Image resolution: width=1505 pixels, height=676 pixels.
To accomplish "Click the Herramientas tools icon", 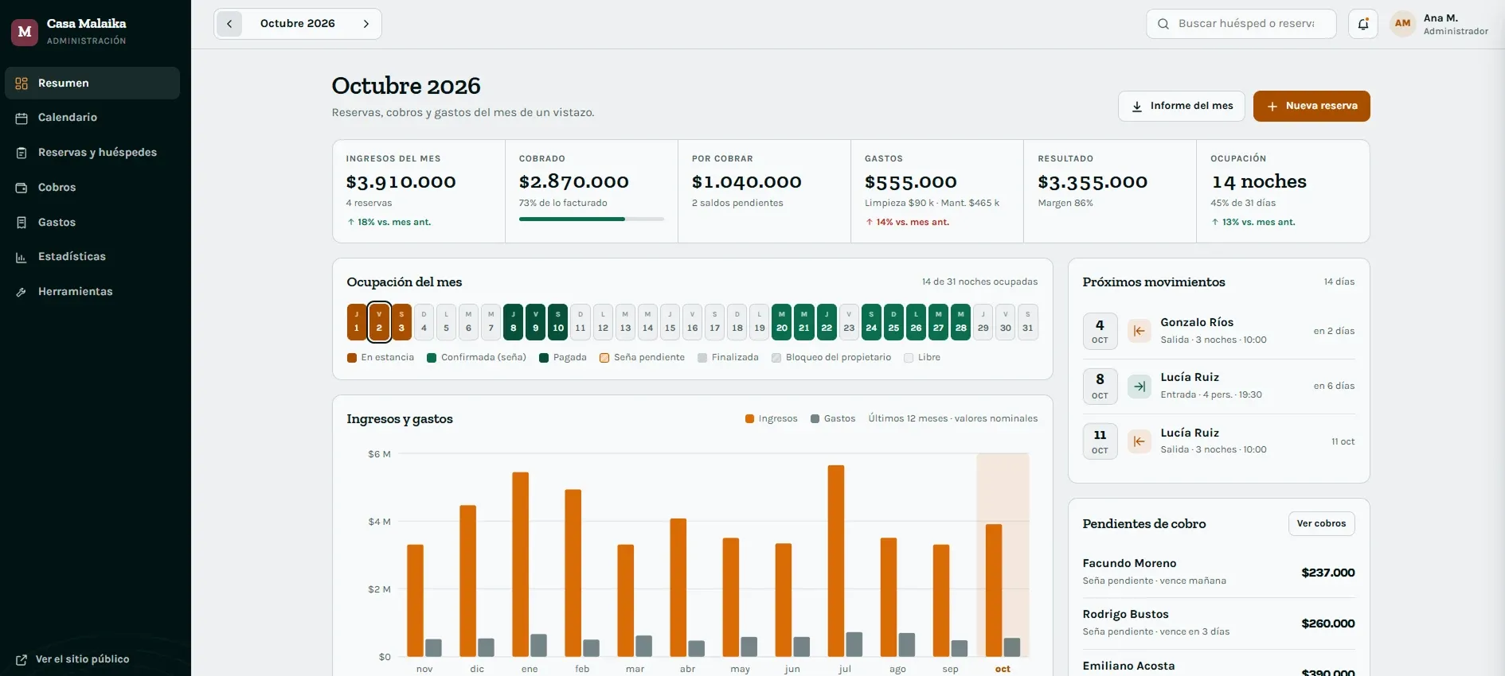I will (x=21, y=292).
